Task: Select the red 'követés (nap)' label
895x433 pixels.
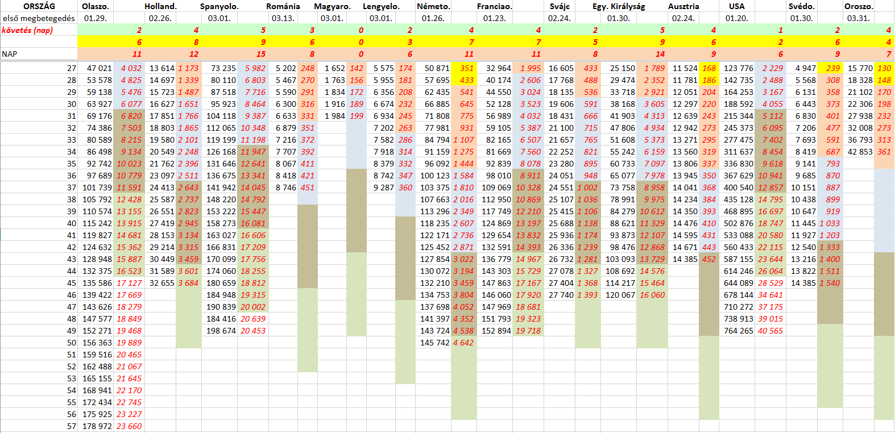Action: pos(27,30)
